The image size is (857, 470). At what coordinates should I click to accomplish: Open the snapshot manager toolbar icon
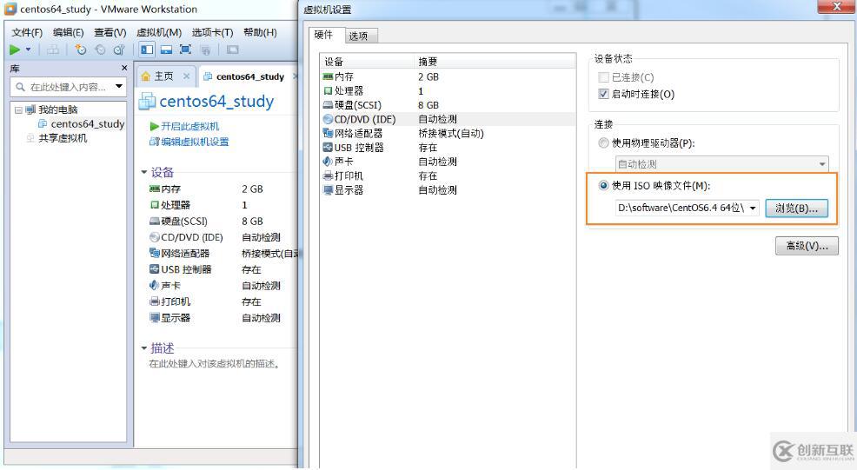(119, 50)
